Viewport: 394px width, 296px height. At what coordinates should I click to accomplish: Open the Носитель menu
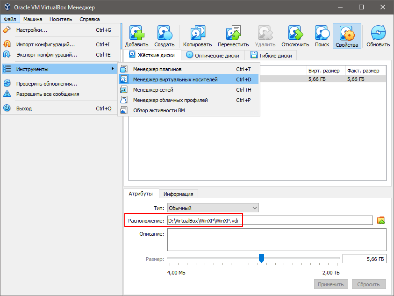coord(61,19)
